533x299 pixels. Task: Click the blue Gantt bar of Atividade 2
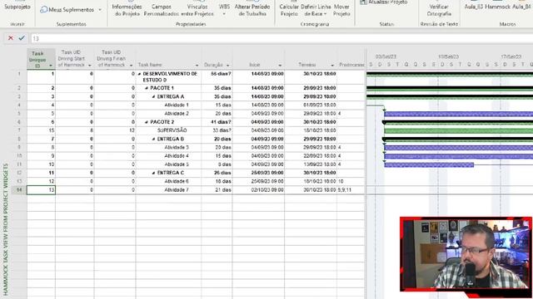pos(458,114)
